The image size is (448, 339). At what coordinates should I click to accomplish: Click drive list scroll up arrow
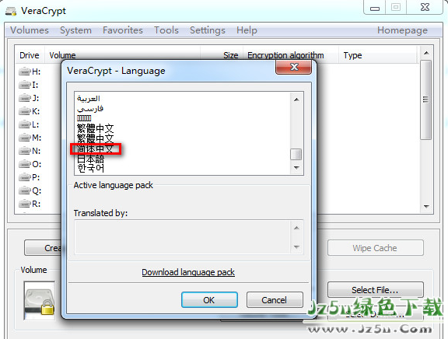click(x=426, y=53)
